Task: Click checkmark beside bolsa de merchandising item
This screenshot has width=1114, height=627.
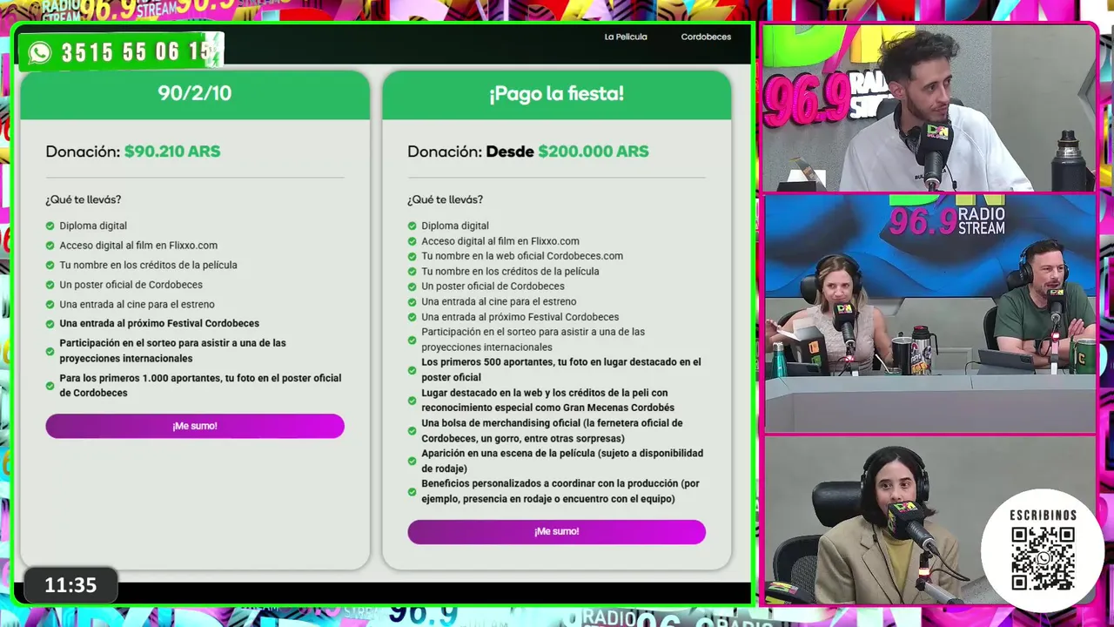Action: 413,431
